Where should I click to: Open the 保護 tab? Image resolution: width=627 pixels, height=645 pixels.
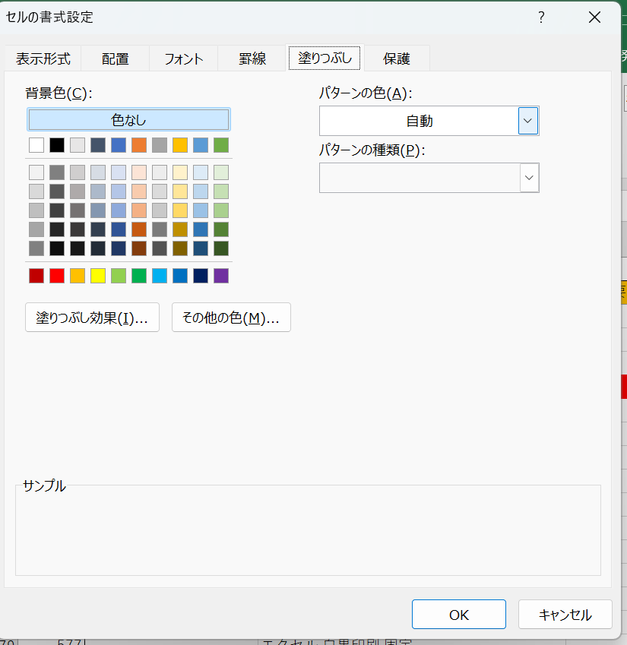(396, 58)
